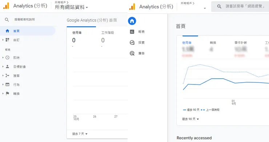
Task: Click the 目標對象 person icon
Action: click(x=7, y=67)
